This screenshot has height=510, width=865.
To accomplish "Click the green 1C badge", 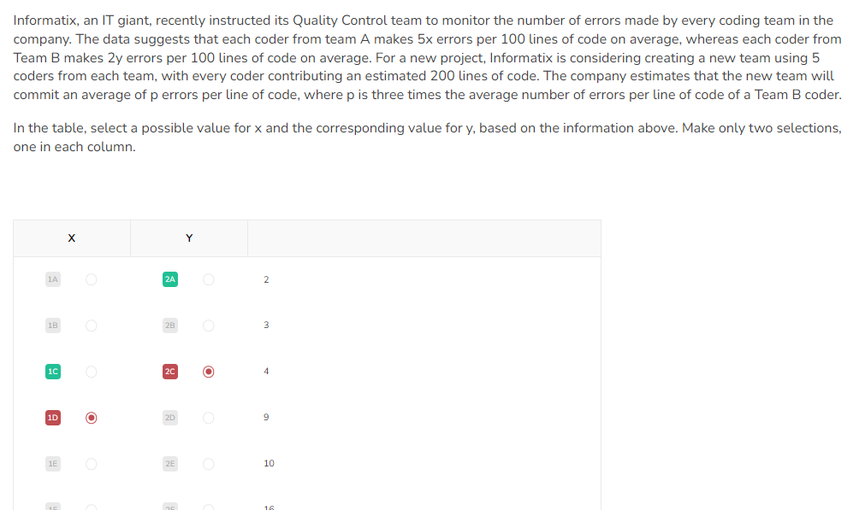I will (53, 372).
